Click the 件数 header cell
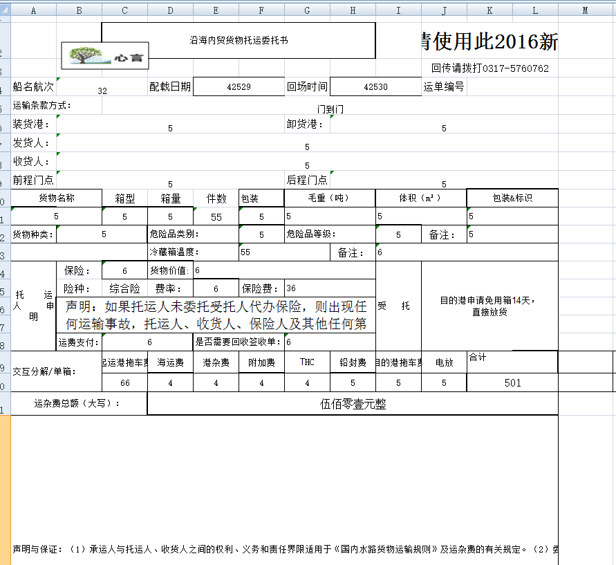Image resolution: width=616 pixels, height=565 pixels. tap(216, 198)
